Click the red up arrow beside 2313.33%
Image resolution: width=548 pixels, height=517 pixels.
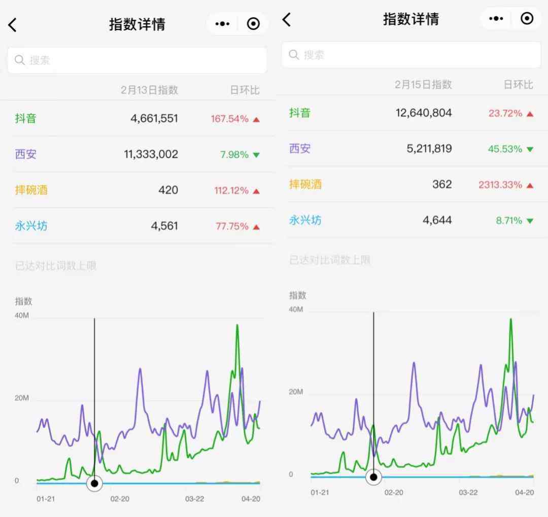[x=530, y=185]
